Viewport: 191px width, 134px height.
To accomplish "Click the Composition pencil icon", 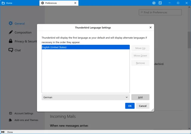I will [x=11, y=32].
